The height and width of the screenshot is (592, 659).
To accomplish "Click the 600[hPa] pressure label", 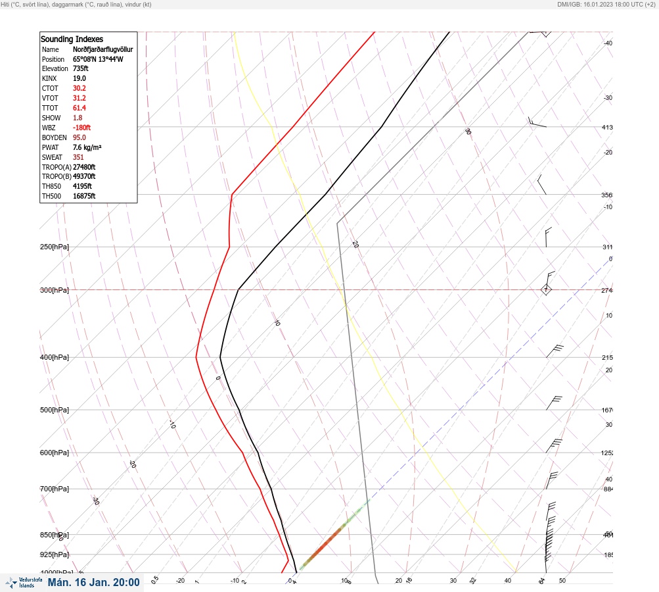I will point(55,453).
